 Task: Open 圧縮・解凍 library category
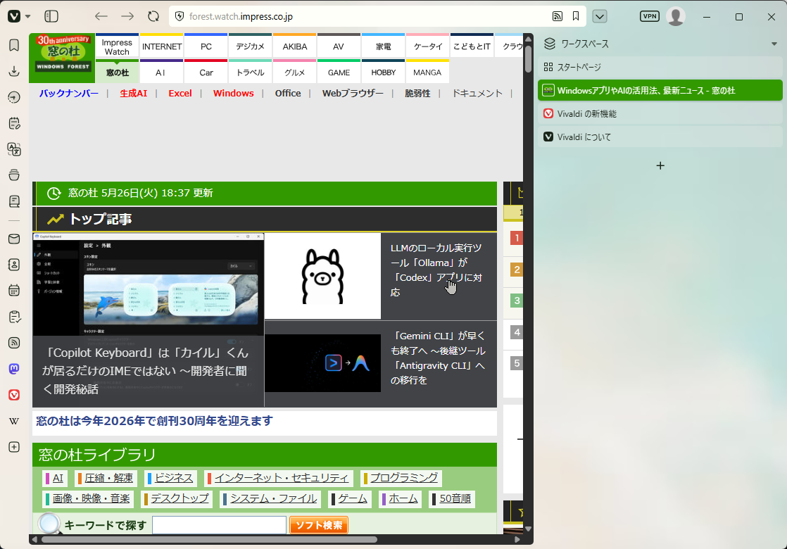click(106, 478)
